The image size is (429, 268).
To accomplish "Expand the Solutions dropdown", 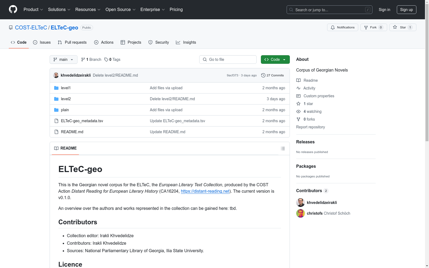I will click(x=59, y=9).
